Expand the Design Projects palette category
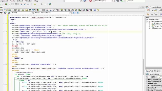This screenshot has width=162, height=91. point(147,90)
